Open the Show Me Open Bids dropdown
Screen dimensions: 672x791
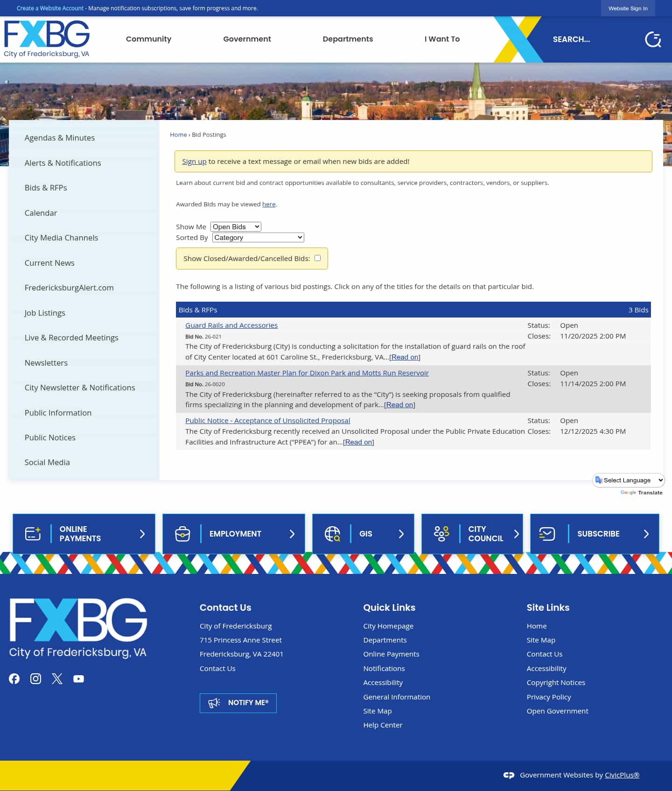tap(236, 227)
